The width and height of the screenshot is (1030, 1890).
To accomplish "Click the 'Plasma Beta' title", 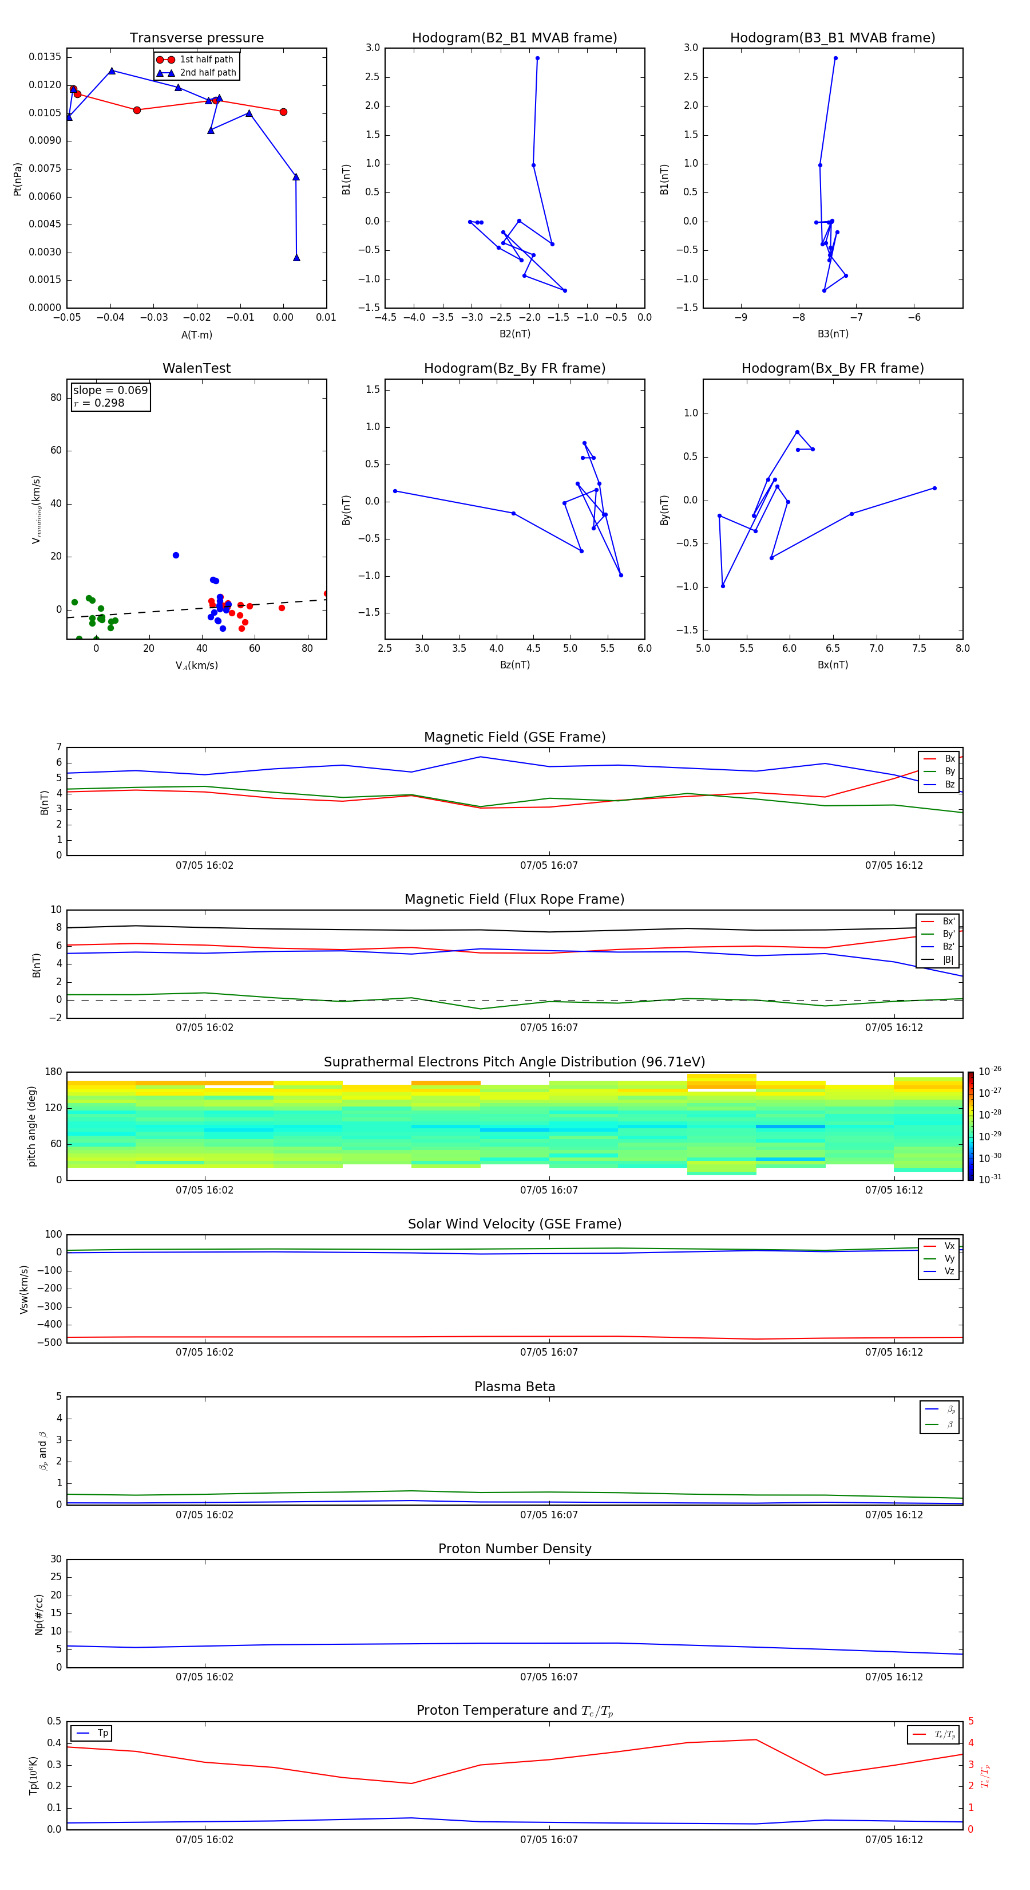I will click(x=514, y=1387).
